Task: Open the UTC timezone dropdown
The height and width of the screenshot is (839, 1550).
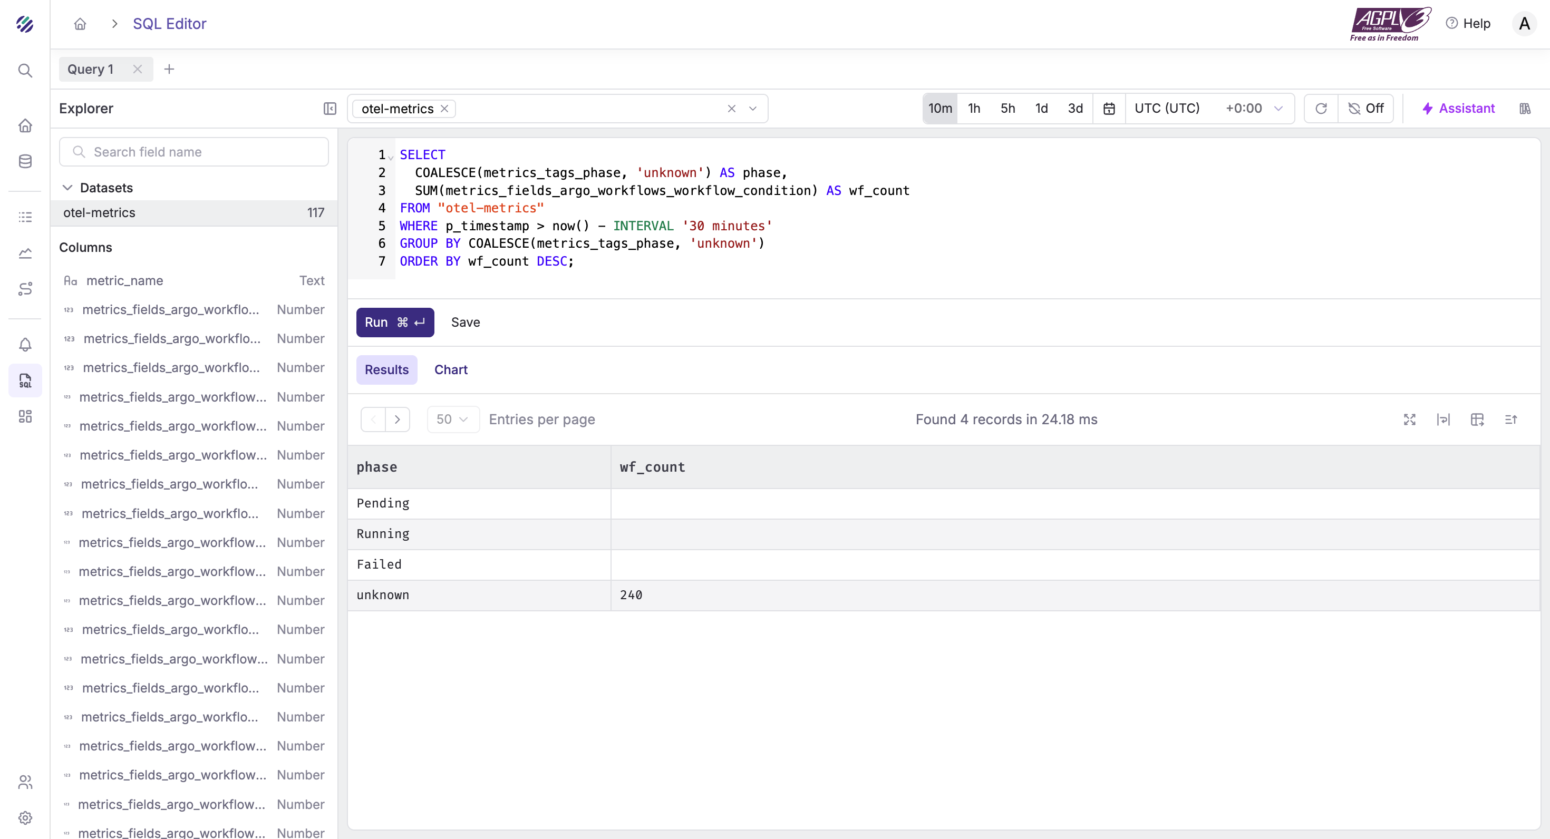Action: (x=1209, y=109)
